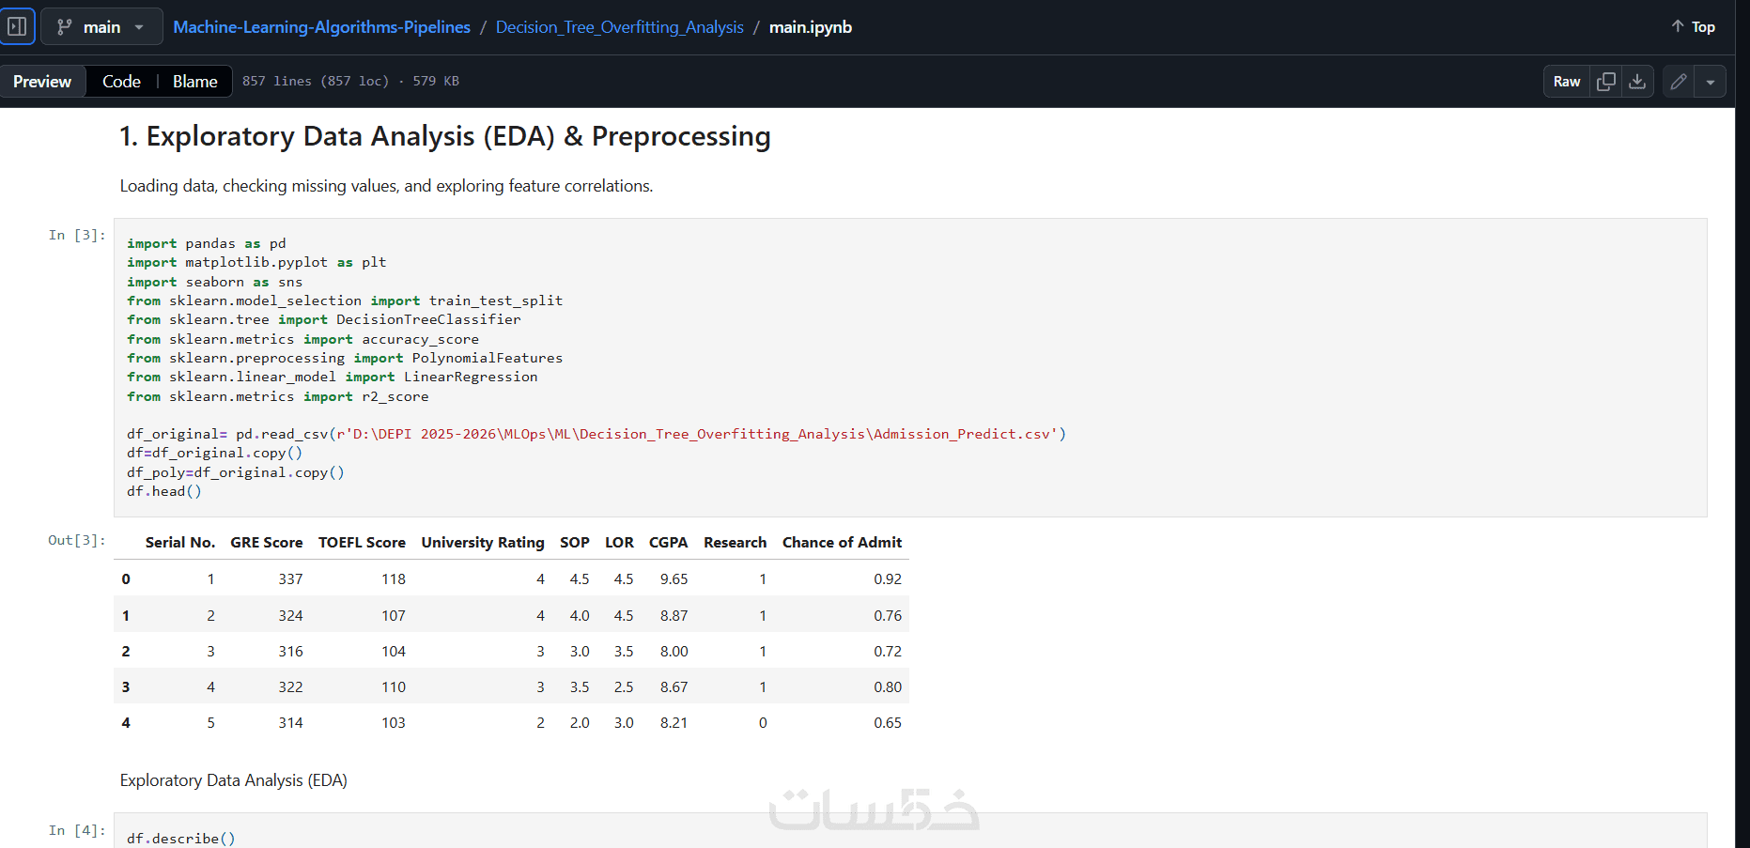
Task: Switch to the Preview tab
Action: point(42,82)
